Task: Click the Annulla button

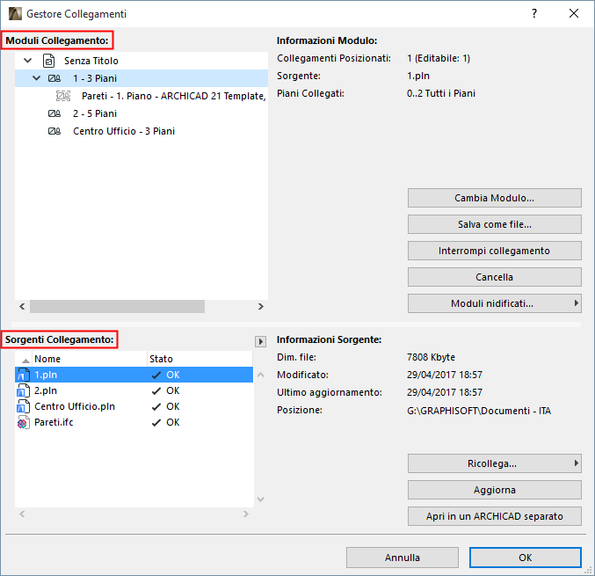Action: point(403,558)
